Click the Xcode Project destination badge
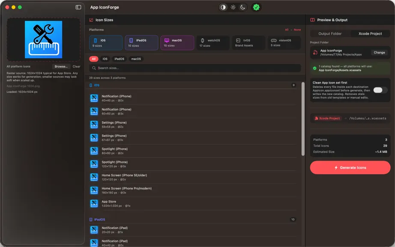 pos(327,118)
